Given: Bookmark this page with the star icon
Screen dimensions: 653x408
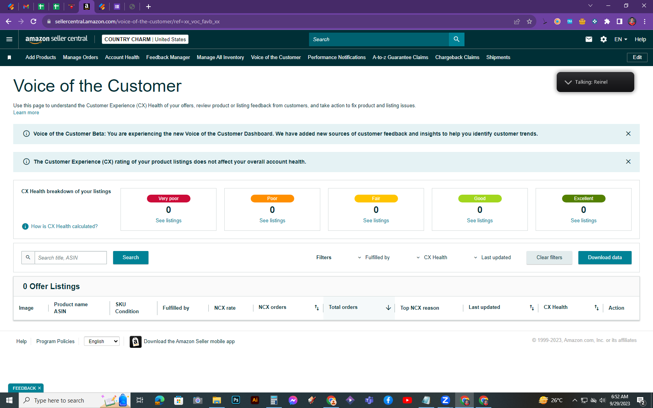Looking at the screenshot, I should pos(529,21).
